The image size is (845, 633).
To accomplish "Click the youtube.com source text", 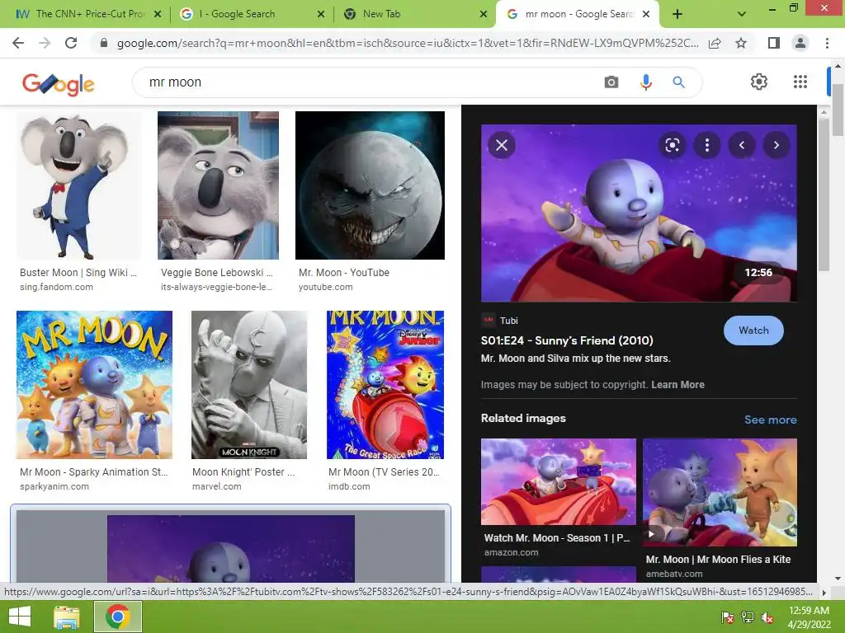I will coord(325,287).
